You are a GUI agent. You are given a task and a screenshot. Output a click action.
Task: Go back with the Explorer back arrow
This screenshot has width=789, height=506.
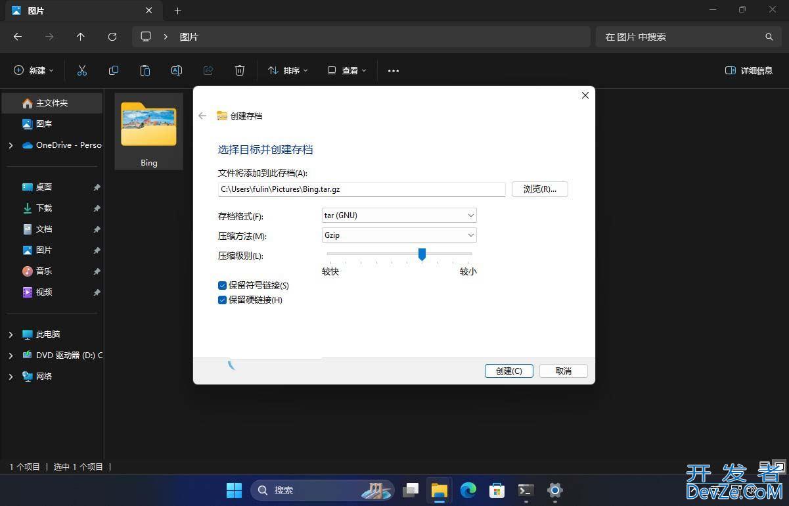click(x=18, y=37)
